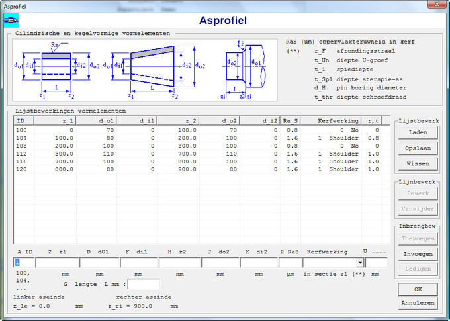Screen dimensions: 450x321
Task: Focus the R RaS input field
Action: [290, 263]
